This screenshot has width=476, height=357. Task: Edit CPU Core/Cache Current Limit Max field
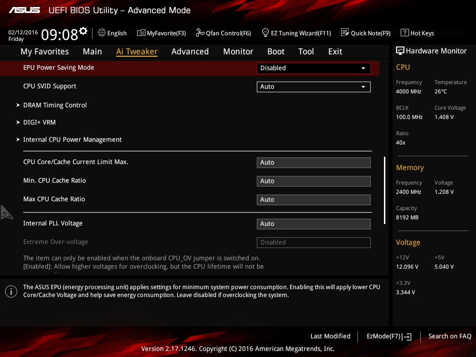(x=314, y=162)
